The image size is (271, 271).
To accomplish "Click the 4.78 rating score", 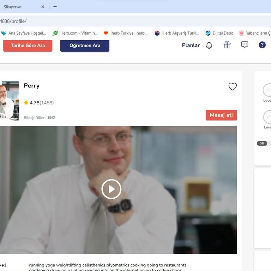I will [35, 103].
